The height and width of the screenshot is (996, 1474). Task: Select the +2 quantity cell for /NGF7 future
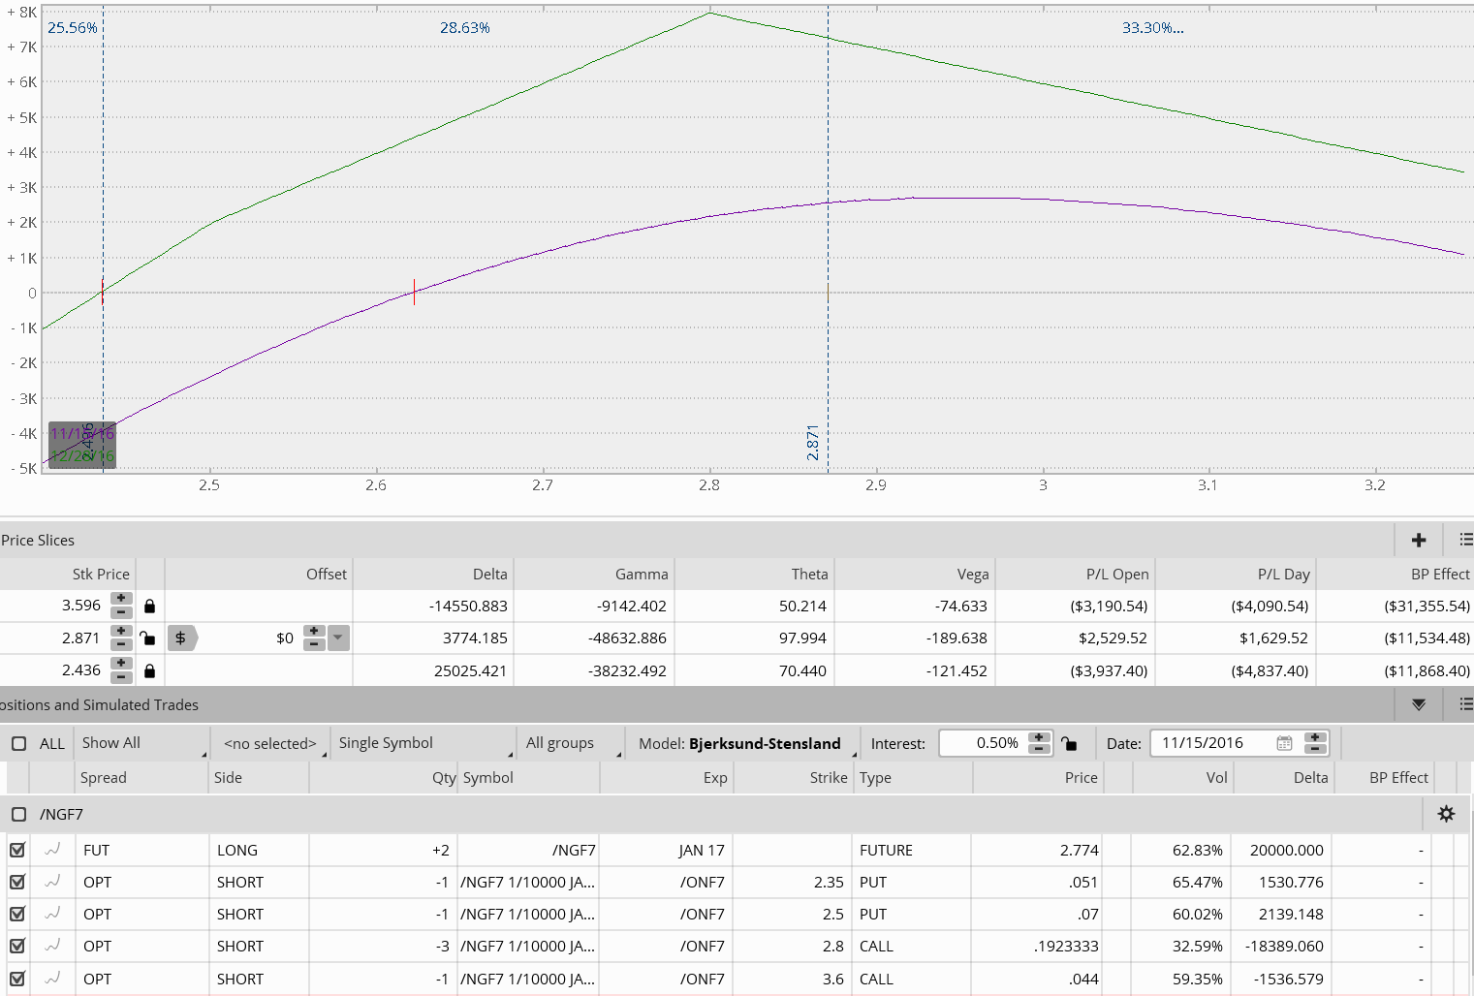click(x=383, y=850)
